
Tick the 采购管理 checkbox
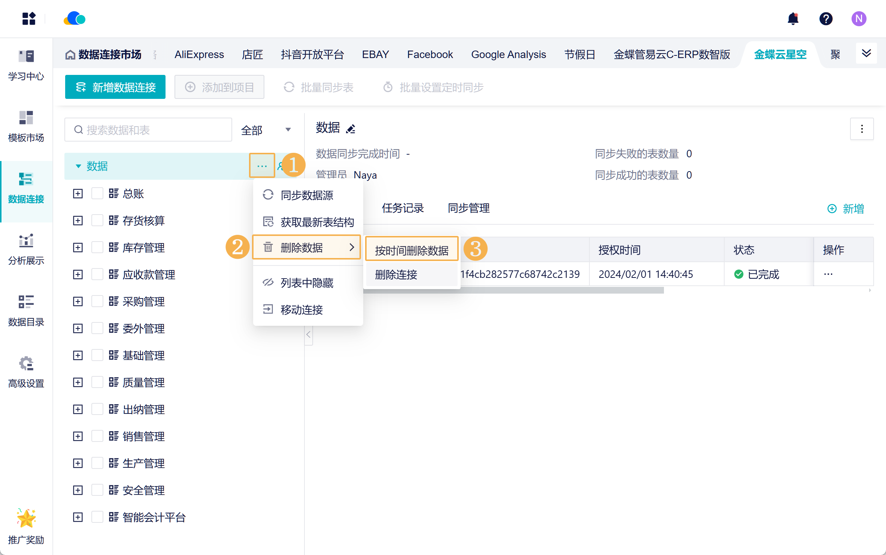97,301
